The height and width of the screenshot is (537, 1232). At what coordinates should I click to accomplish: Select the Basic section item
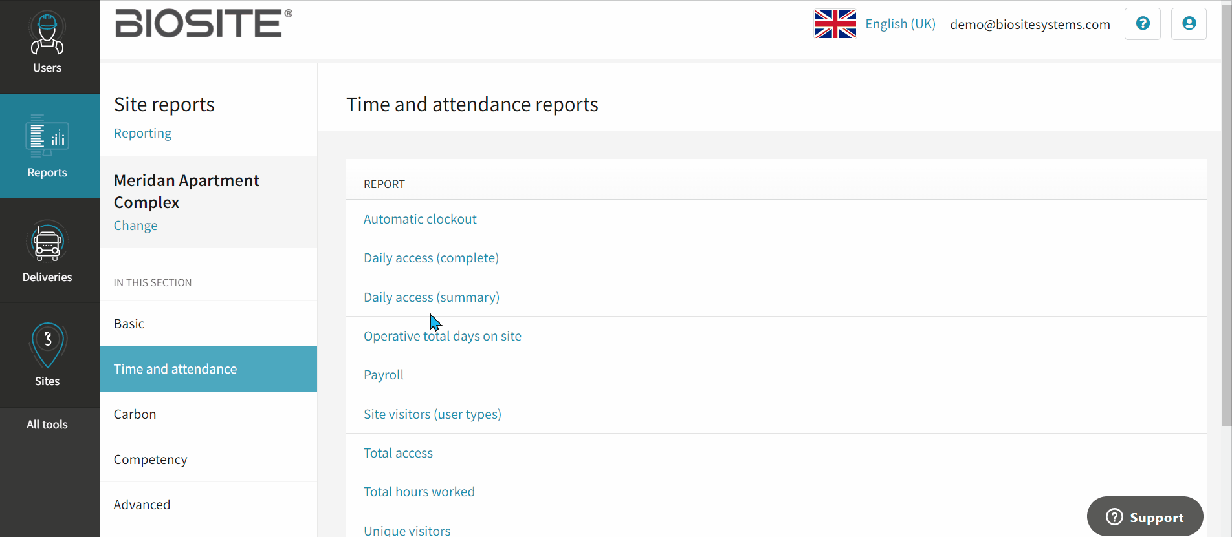[129, 324]
